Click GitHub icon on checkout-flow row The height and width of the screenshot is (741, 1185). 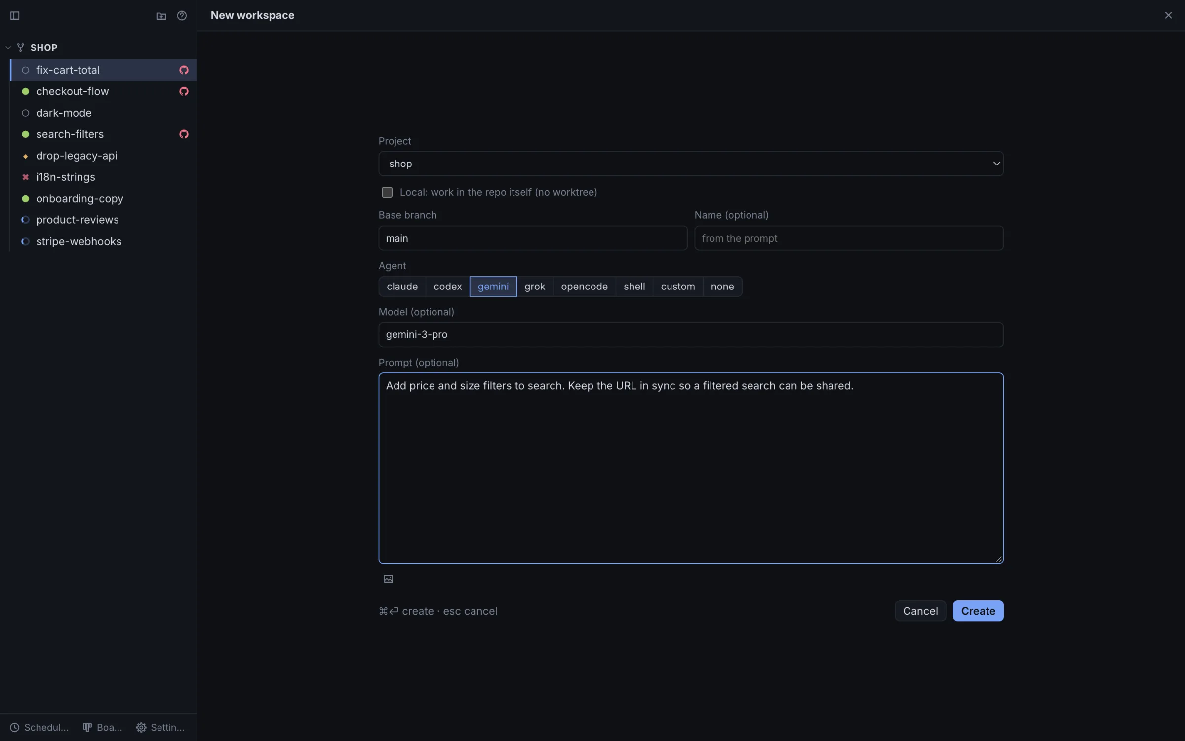[184, 91]
